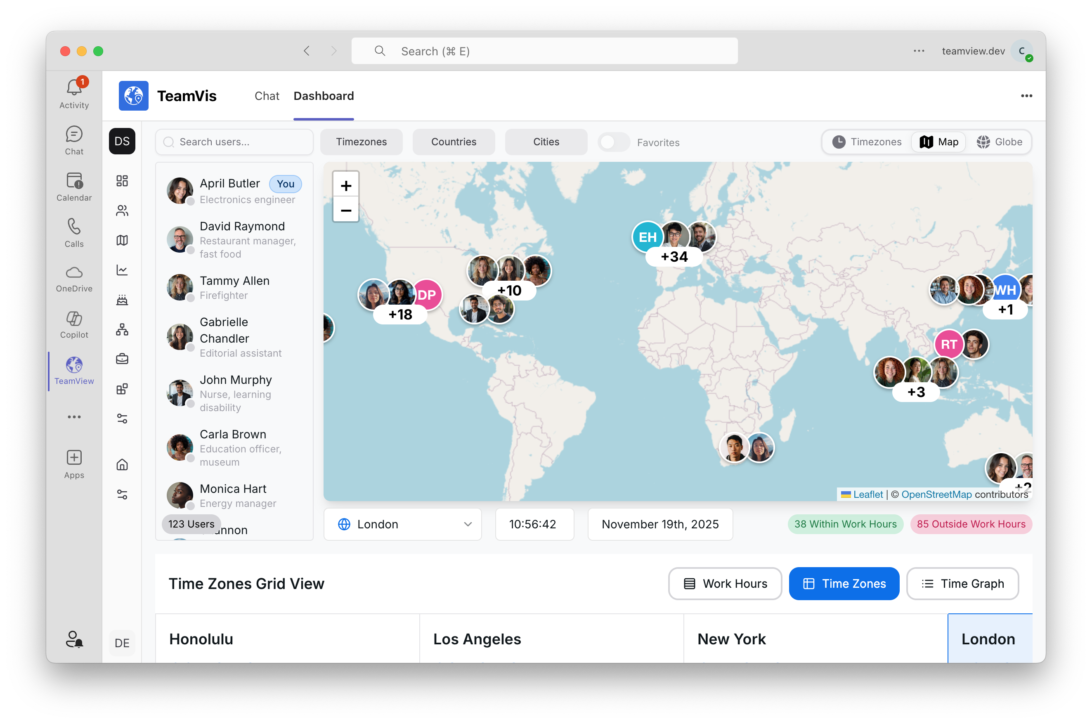Expand the TeamVis header ellipsis menu
Viewport: 1092px width, 724px height.
[x=1026, y=96]
